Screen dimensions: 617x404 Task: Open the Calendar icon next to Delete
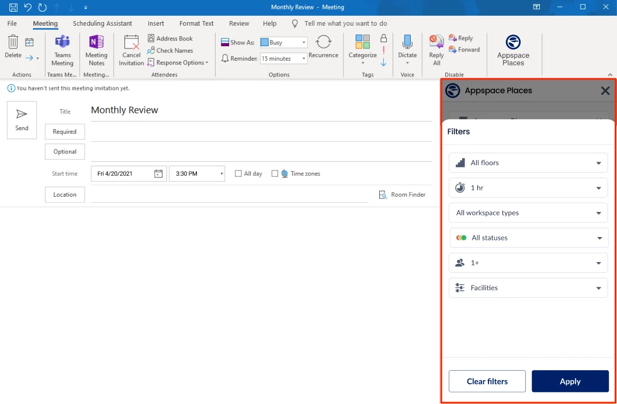click(x=30, y=42)
